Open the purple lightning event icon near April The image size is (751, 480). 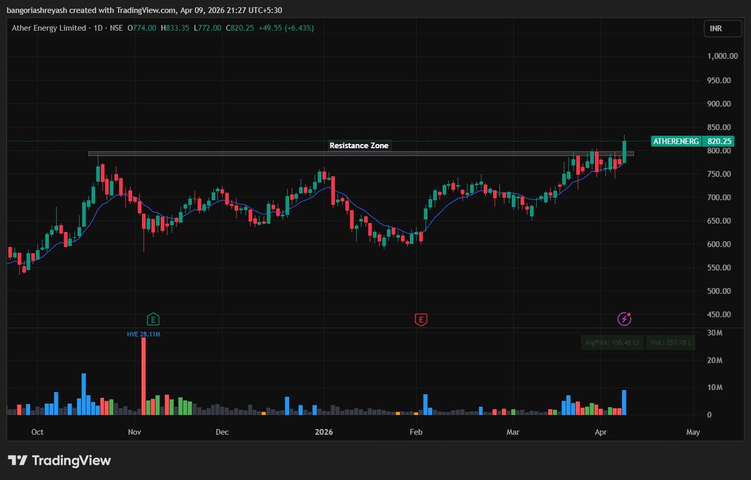pyautogui.click(x=625, y=319)
